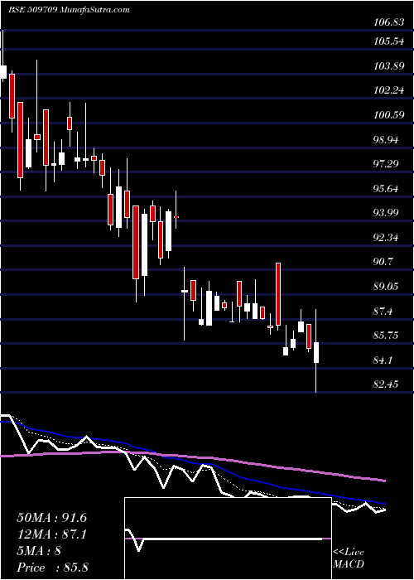Click the last white candle with long lower wick
The width and height of the screenshot is (414, 580).
pos(316,352)
